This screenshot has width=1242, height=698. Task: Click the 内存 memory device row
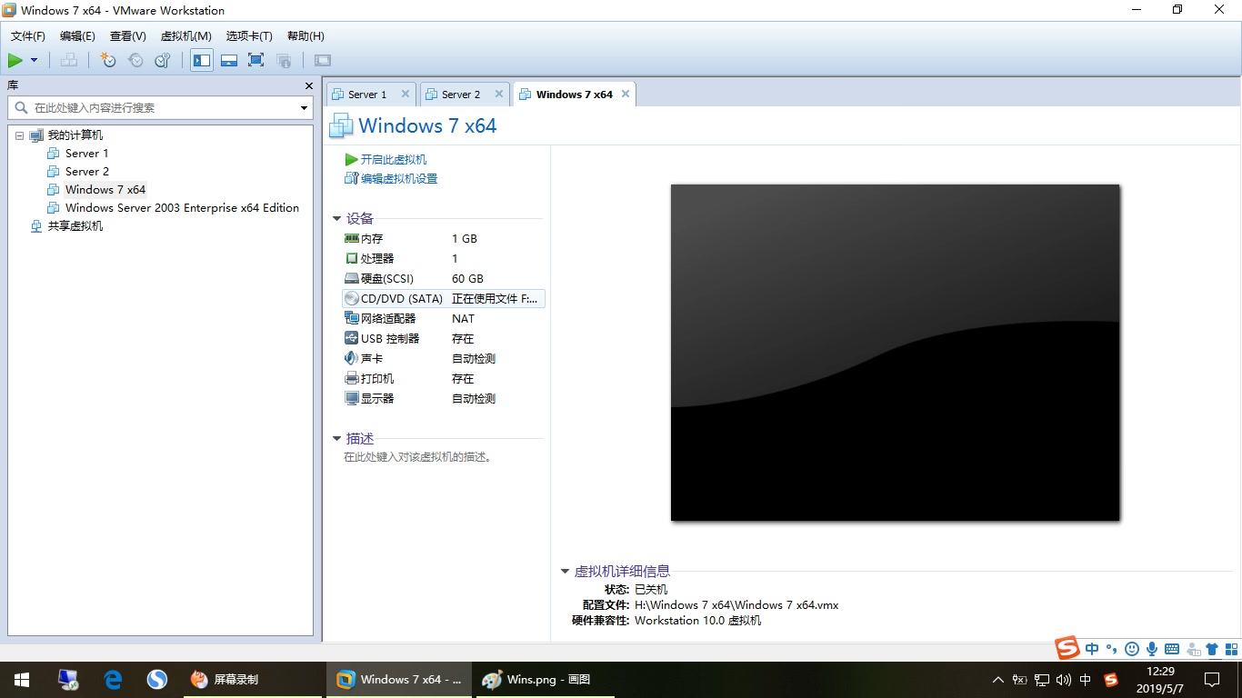(444, 239)
